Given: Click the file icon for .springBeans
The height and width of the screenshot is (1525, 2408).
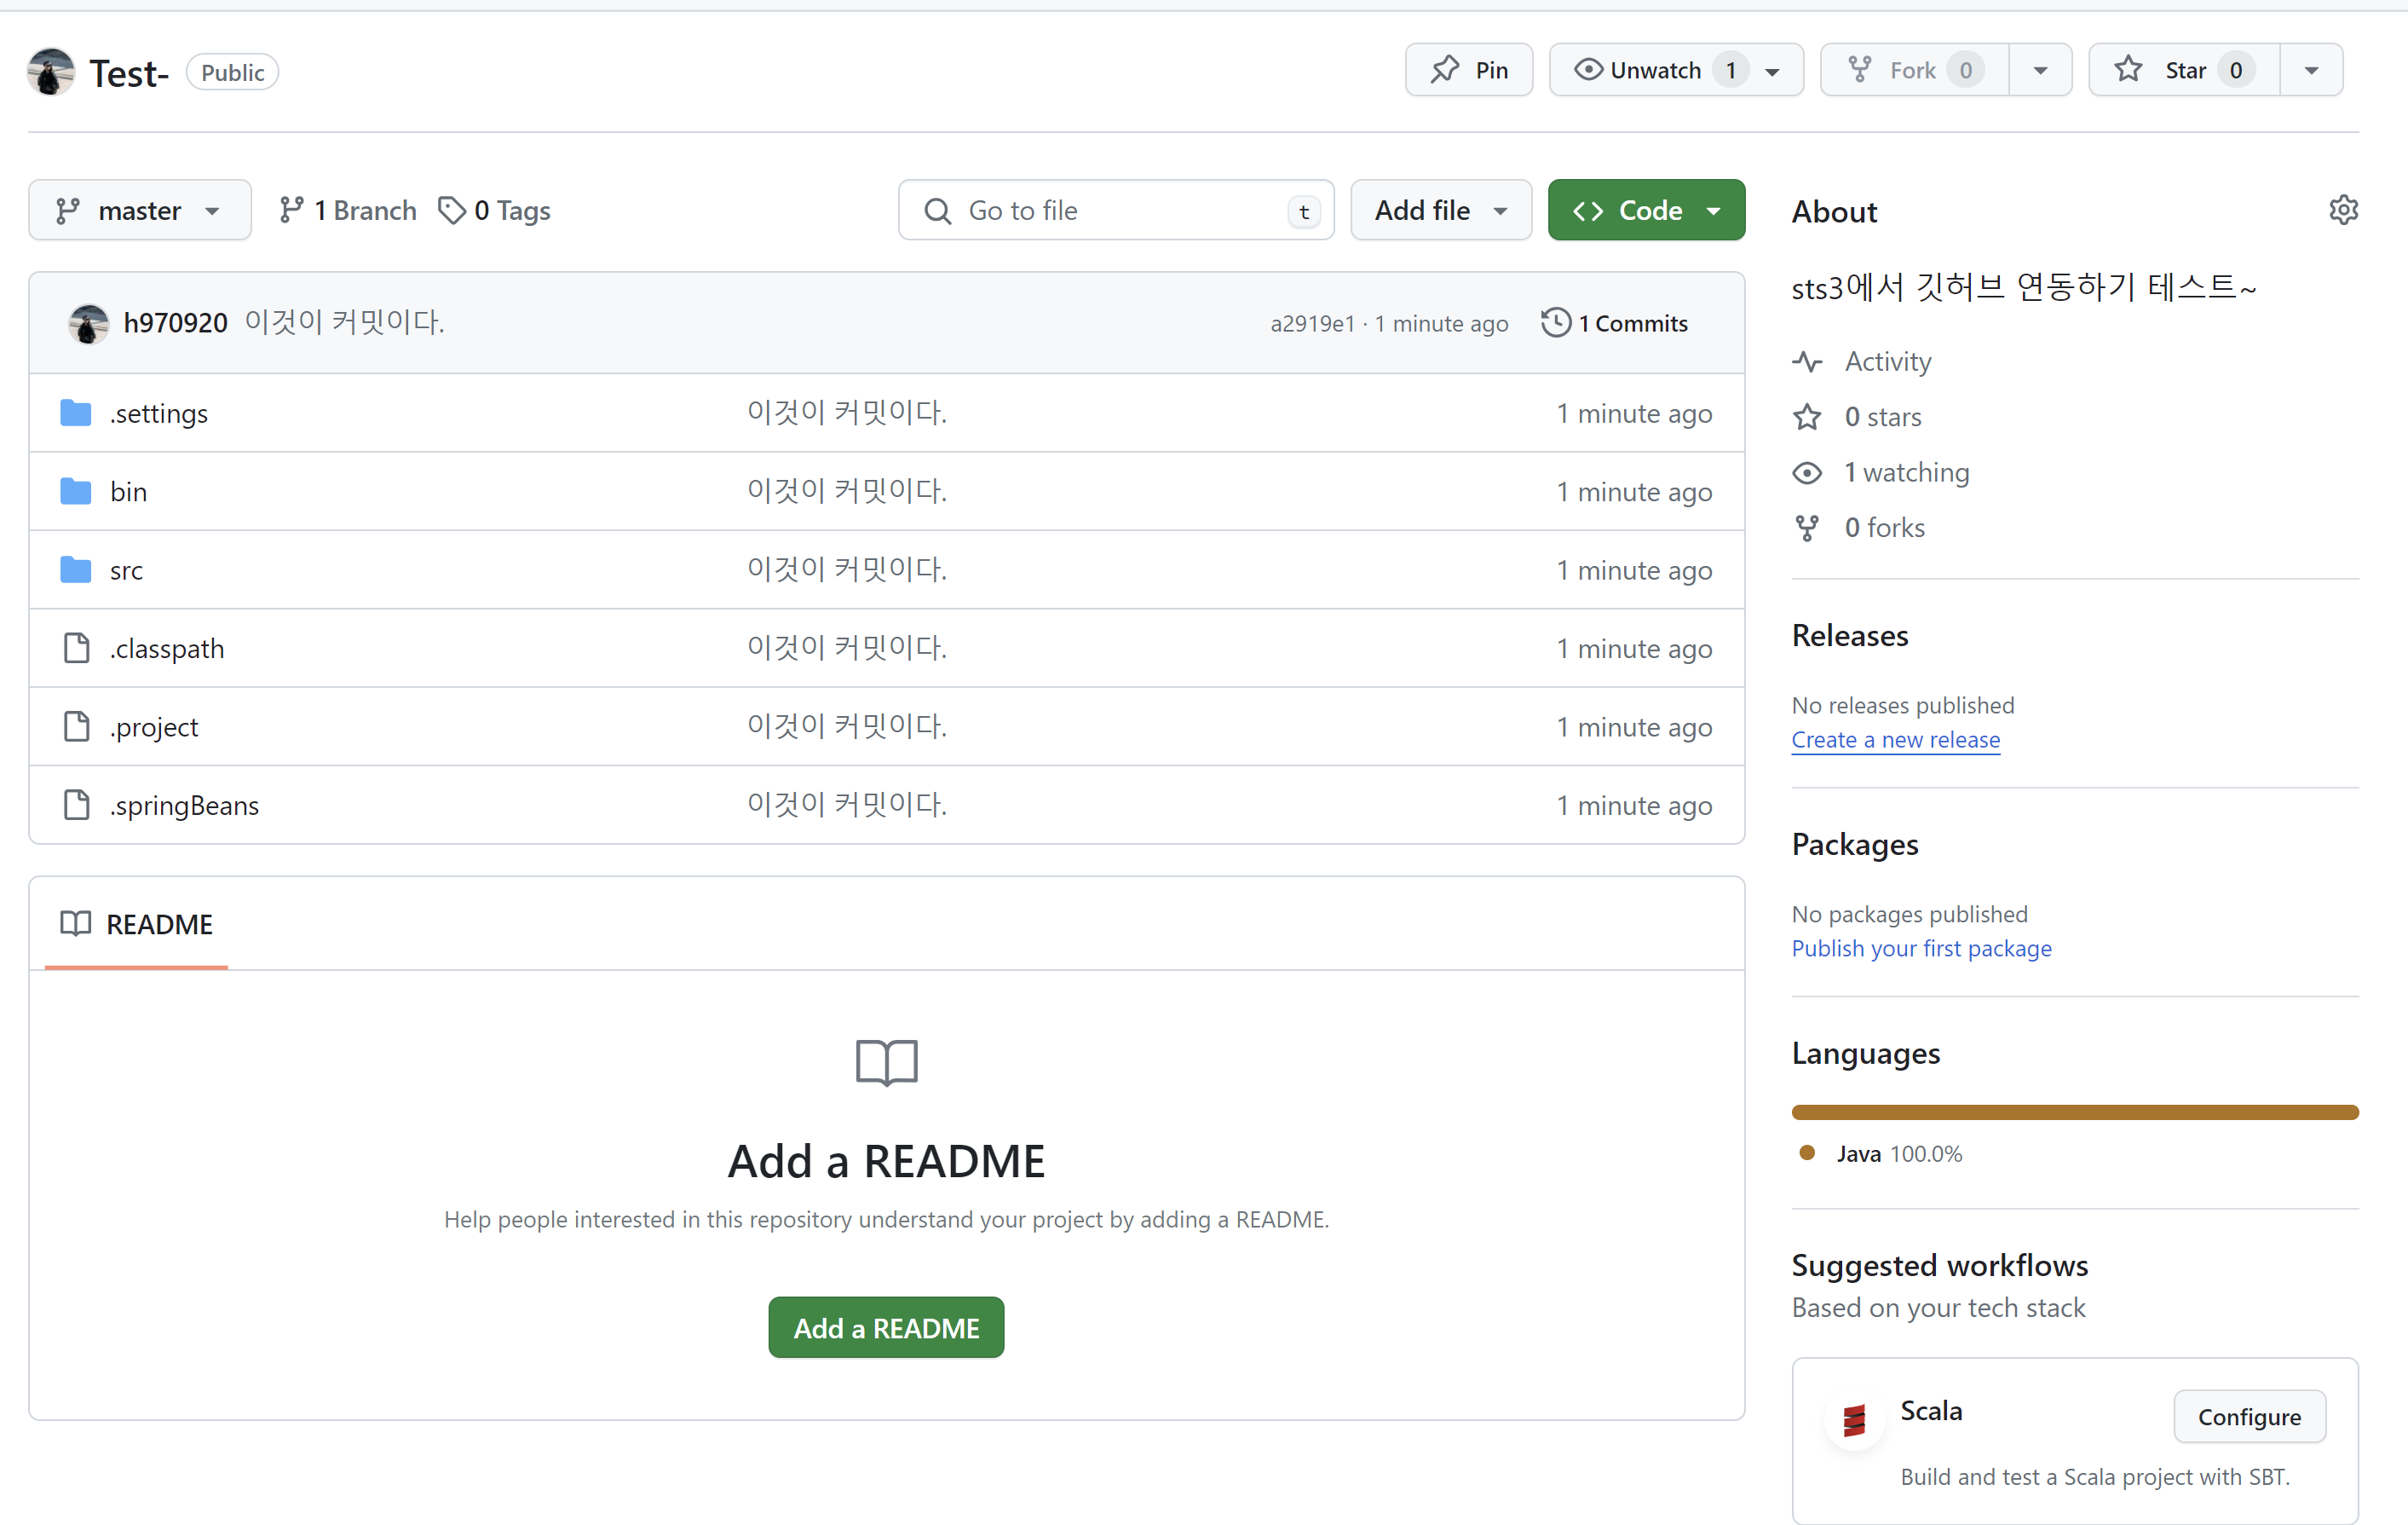Looking at the screenshot, I should click(x=76, y=805).
